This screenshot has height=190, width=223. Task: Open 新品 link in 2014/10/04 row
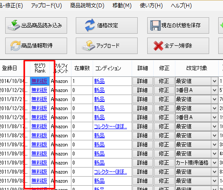pos(100,81)
